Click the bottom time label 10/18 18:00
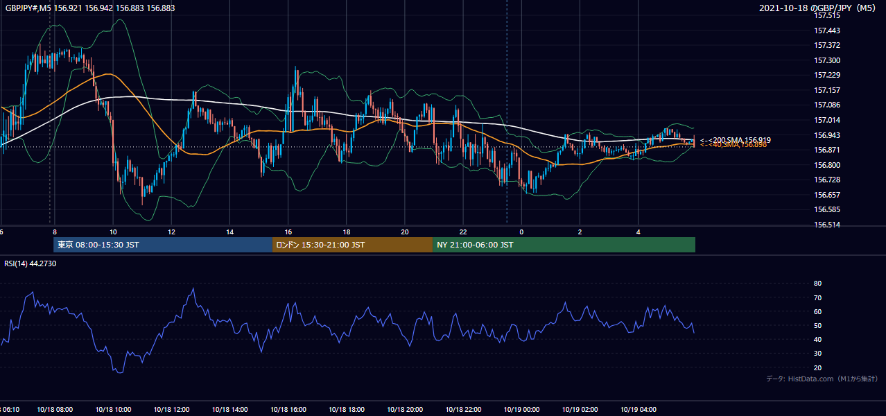The height and width of the screenshot is (416, 886). tap(347, 410)
